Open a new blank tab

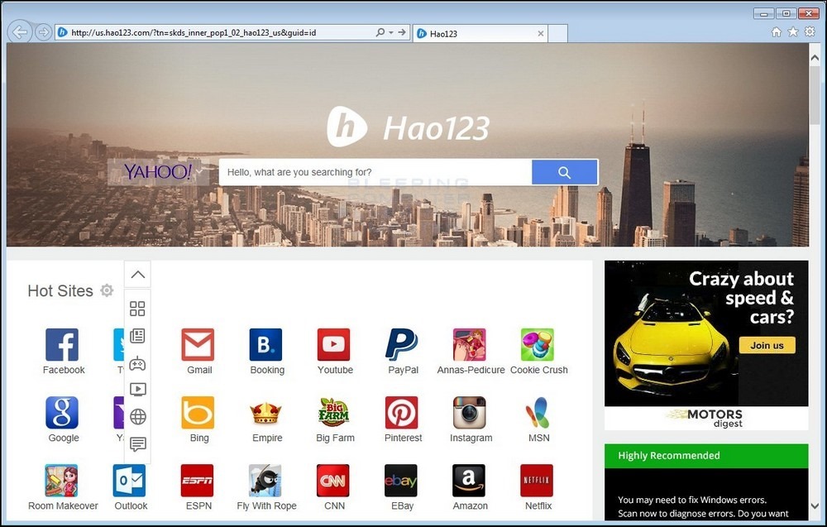coord(558,33)
